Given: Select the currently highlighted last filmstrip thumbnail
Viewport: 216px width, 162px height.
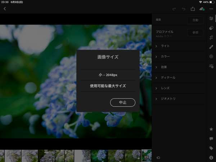Looking at the screenshot, I should (x=147, y=156).
